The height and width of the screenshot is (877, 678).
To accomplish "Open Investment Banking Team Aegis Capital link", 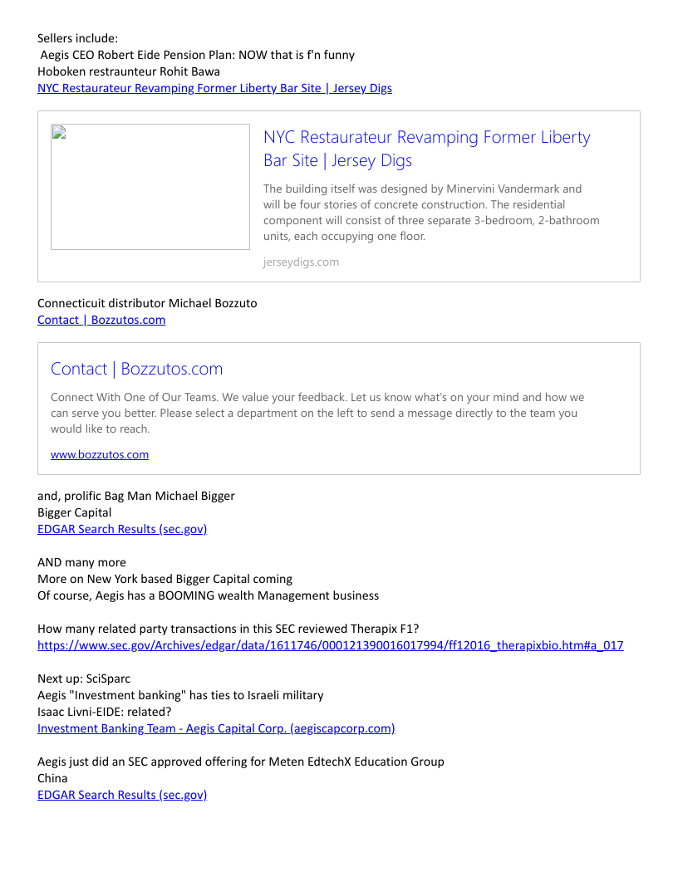I will (216, 728).
